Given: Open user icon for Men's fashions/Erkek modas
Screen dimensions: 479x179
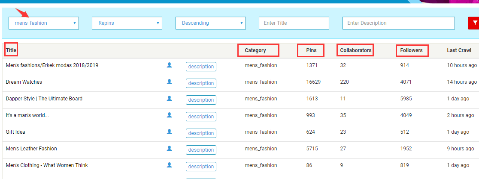Looking at the screenshot, I should pyautogui.click(x=169, y=65).
